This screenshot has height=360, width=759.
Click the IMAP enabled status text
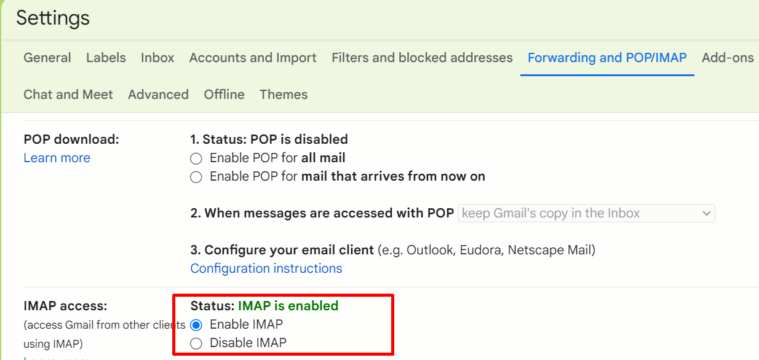[x=288, y=305]
